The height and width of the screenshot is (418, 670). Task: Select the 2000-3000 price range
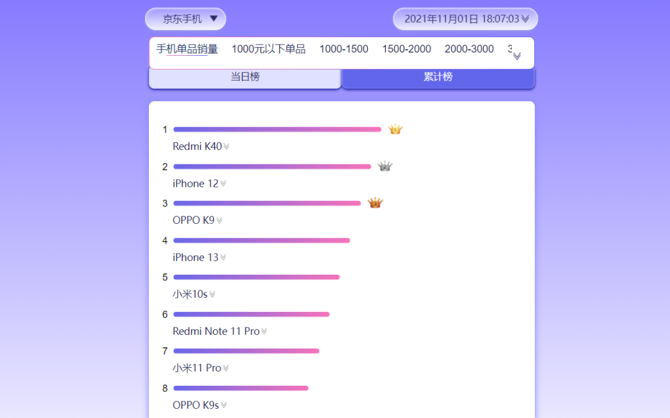[x=469, y=49]
